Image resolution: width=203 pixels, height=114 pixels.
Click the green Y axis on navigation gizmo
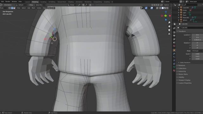coord(166,16)
